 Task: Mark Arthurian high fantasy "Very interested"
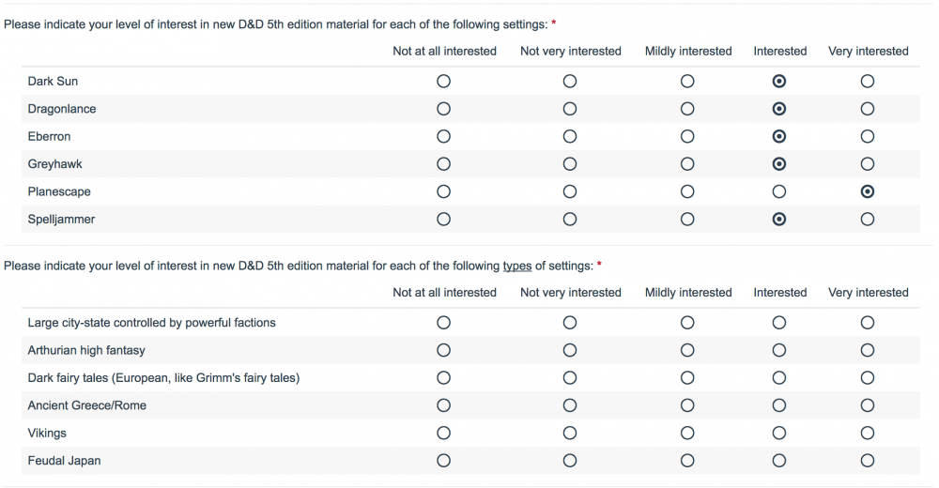tap(867, 350)
